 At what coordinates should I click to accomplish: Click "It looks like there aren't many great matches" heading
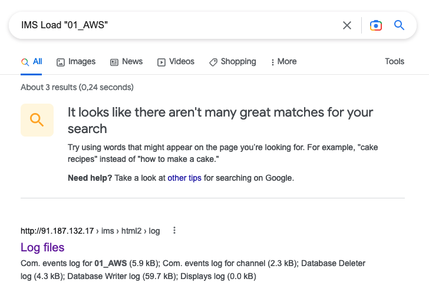pos(220,120)
